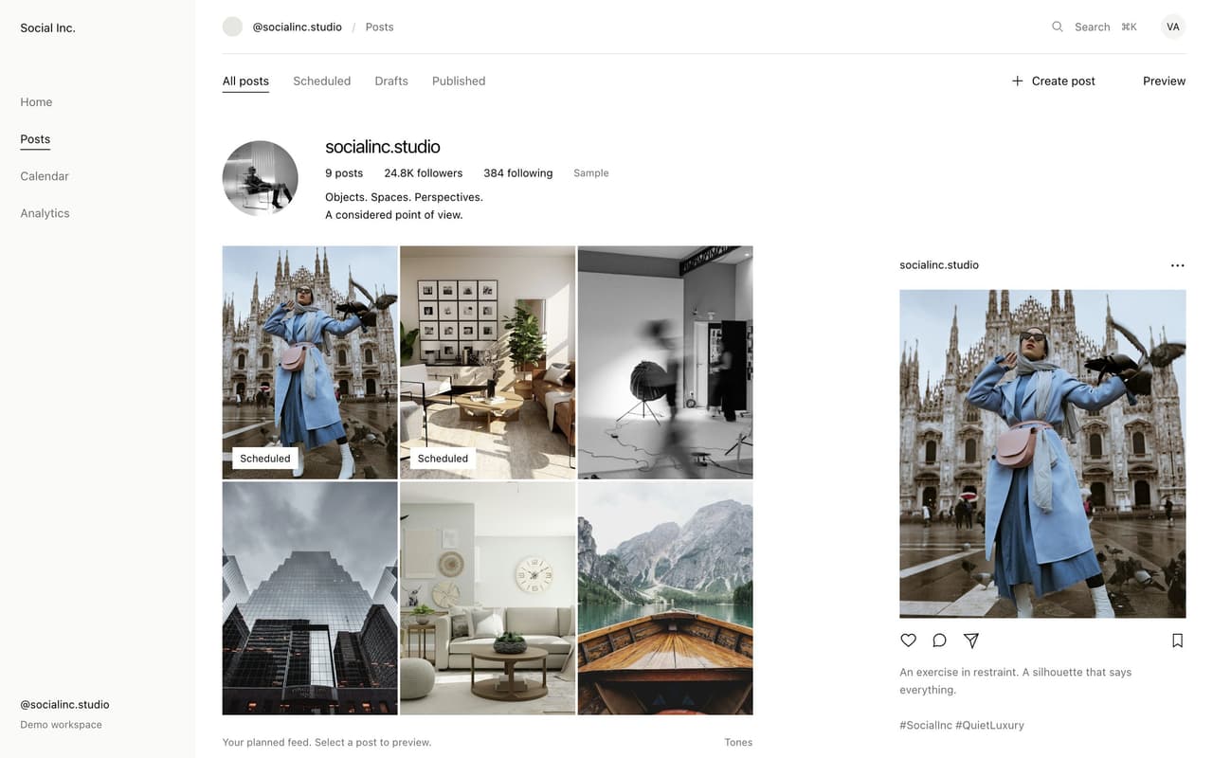Click the comment bubble icon
Image resolution: width=1213 pixels, height=758 pixels.
tap(939, 641)
